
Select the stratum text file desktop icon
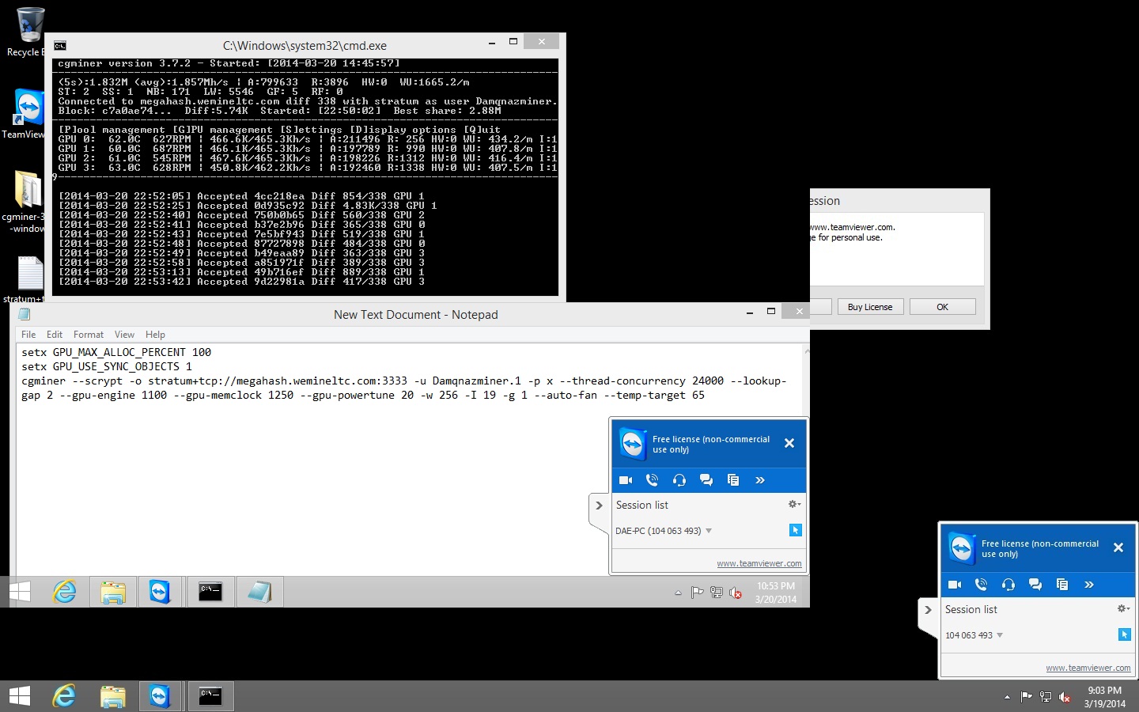tap(26, 279)
